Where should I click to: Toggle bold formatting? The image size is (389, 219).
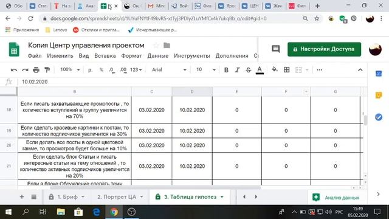coord(226,70)
